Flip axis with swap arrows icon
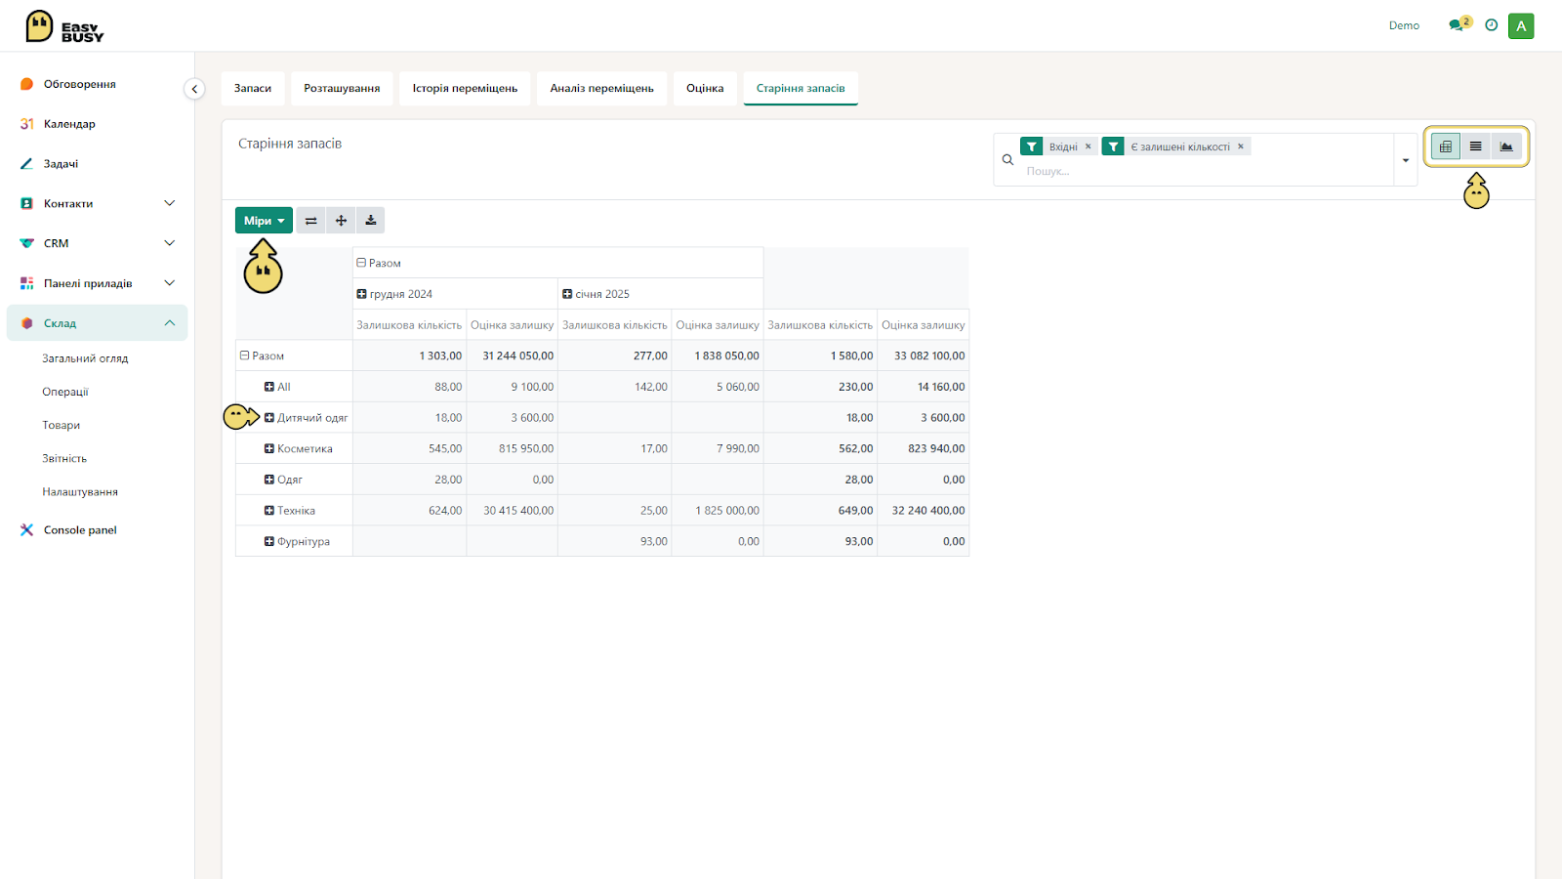Screen dimensions: 1562x879 pos(310,221)
